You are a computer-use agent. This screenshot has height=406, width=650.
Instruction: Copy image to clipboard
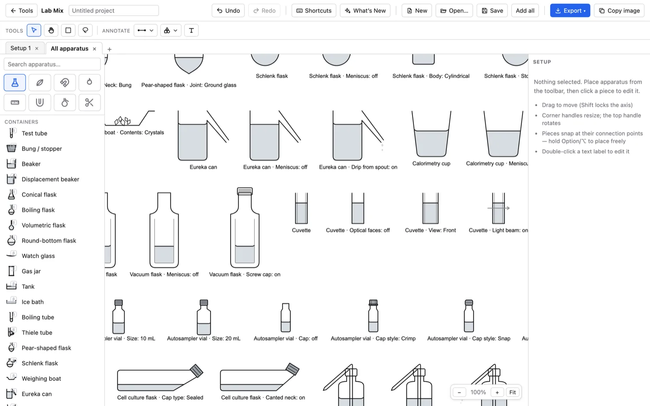tap(619, 10)
